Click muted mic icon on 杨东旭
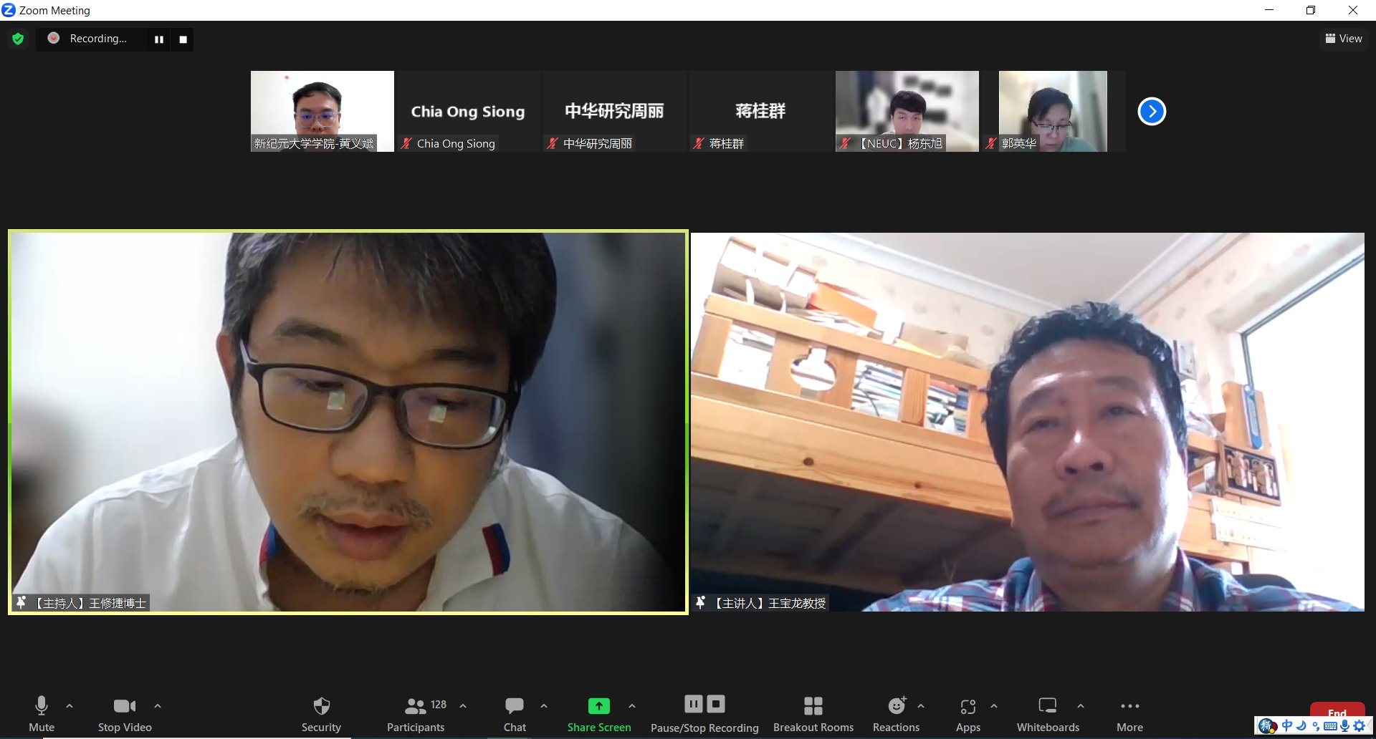This screenshot has width=1376, height=739. point(846,143)
